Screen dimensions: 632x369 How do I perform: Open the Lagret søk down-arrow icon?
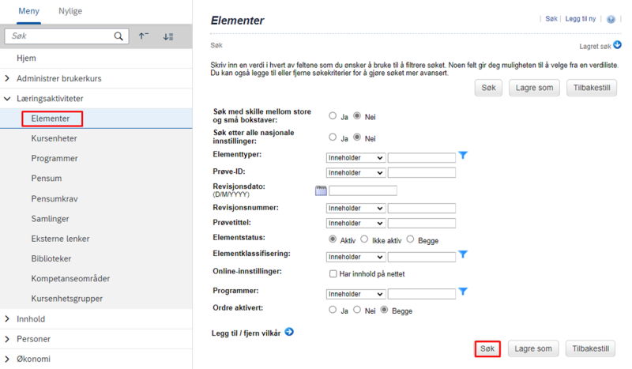[617, 45]
